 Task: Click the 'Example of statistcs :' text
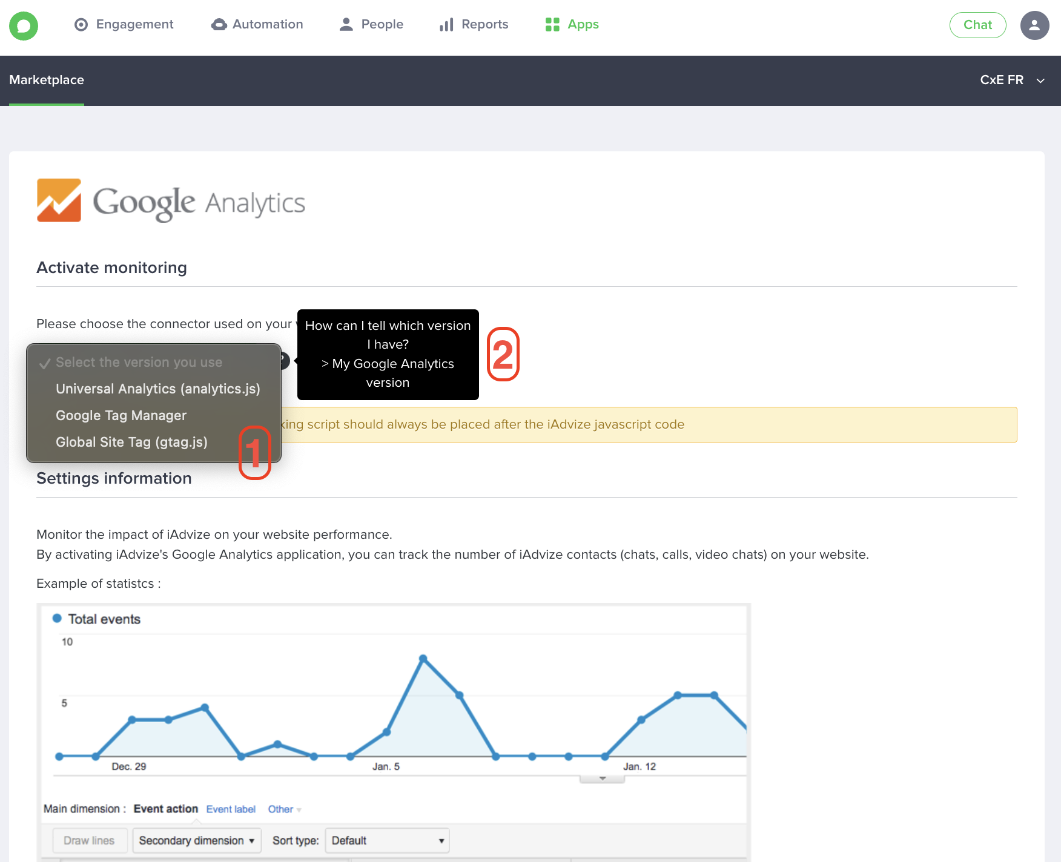[99, 584]
